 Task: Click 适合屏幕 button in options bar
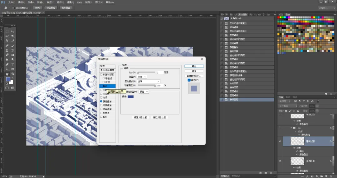click(x=51, y=8)
